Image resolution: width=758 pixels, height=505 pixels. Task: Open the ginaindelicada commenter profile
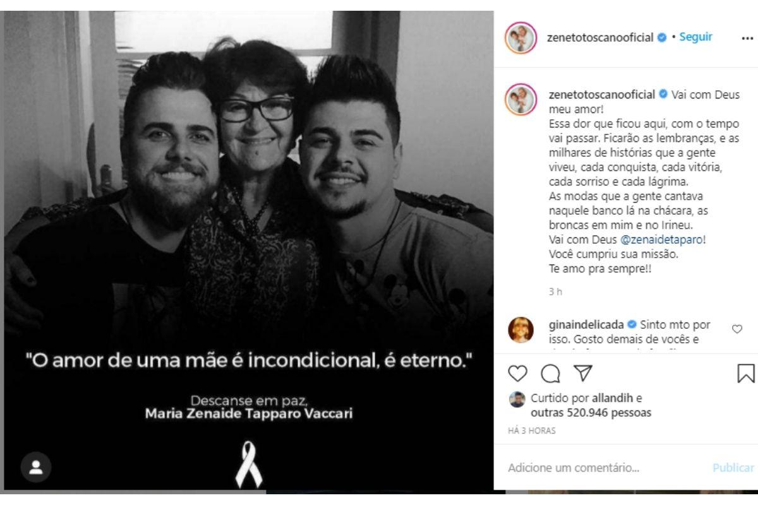(x=585, y=325)
